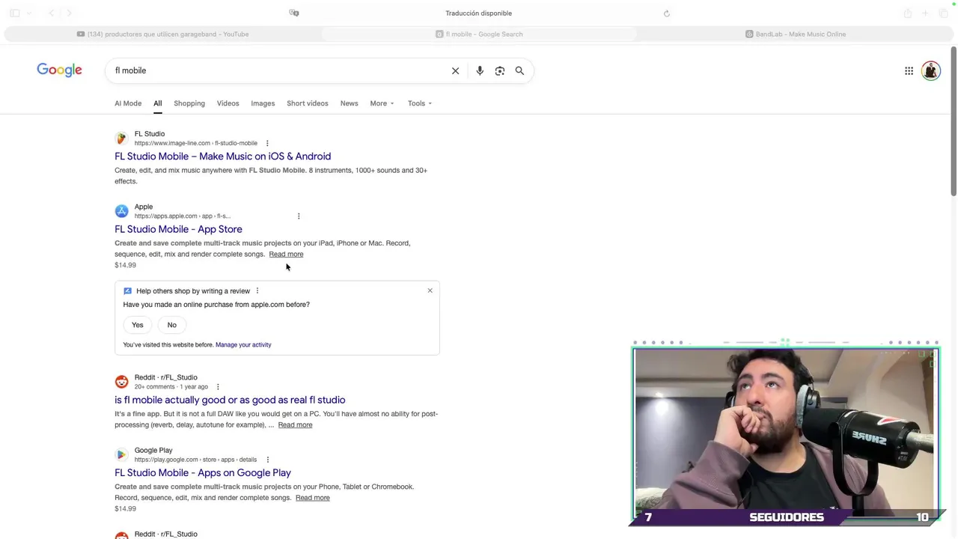958x539 pixels.
Task: Start voice search with the microphone icon
Action: (x=480, y=70)
